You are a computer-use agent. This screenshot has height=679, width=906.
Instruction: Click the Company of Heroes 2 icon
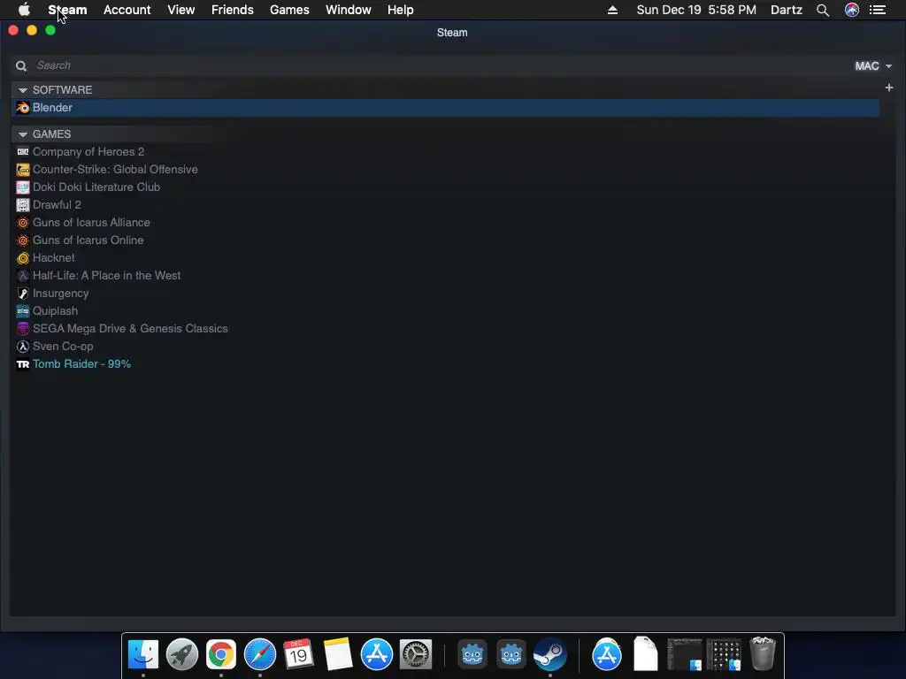click(22, 152)
